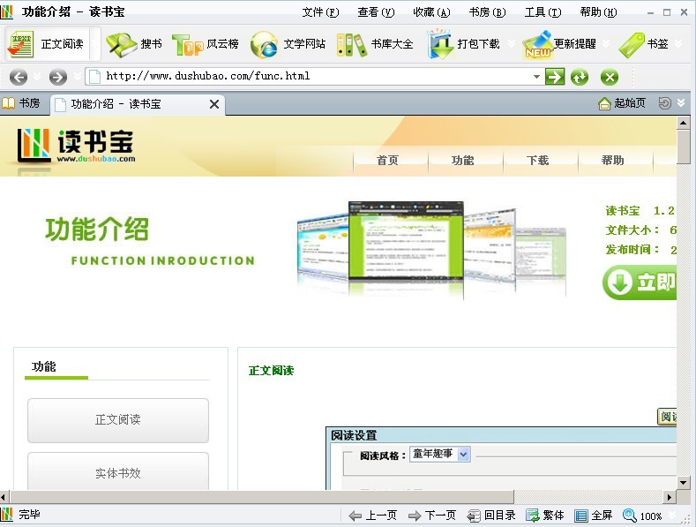
Task: Open the 收藏(A) menu
Action: pos(431,12)
